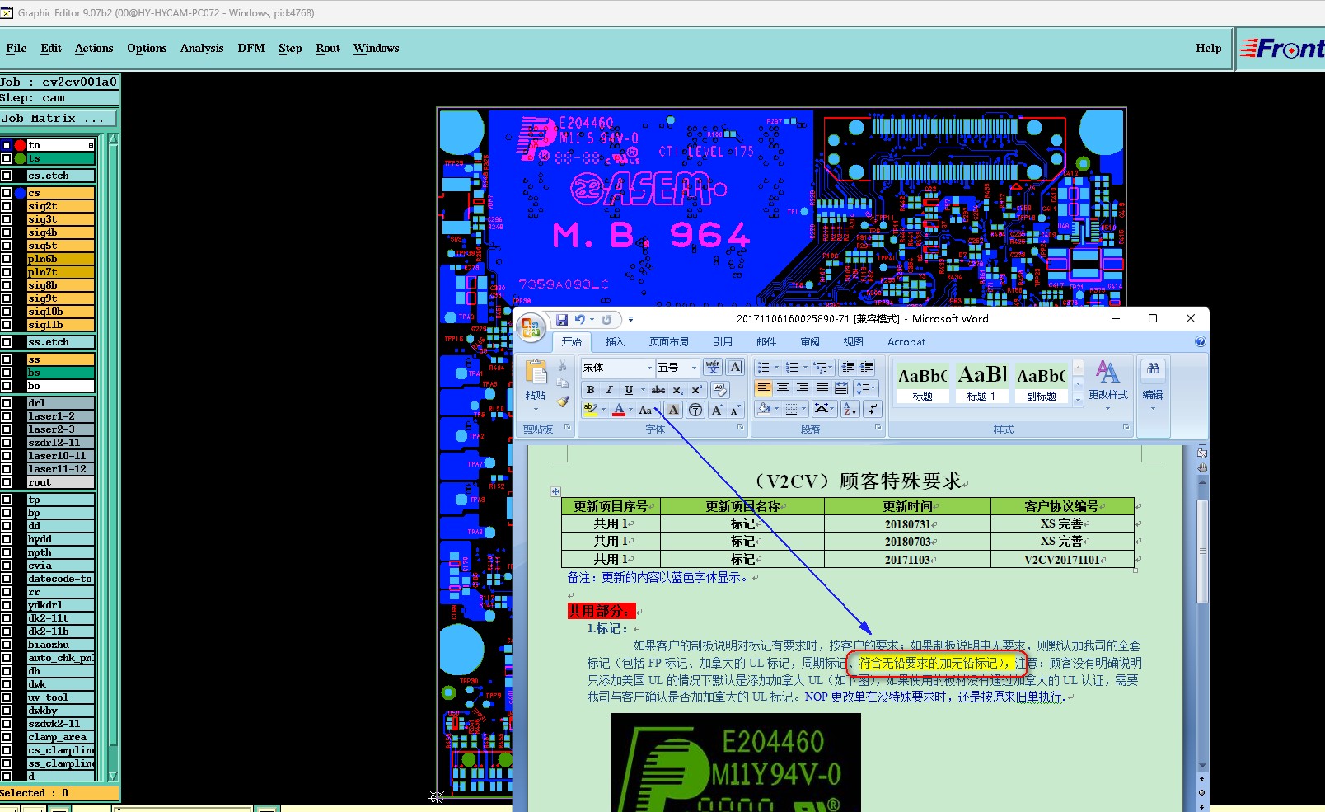1325x812 pixels.
Task: Toggle checkbox for layer drl
Action: (x=7, y=403)
